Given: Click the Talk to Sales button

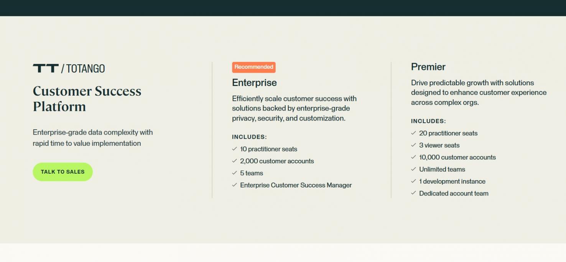Looking at the screenshot, I should (x=63, y=172).
